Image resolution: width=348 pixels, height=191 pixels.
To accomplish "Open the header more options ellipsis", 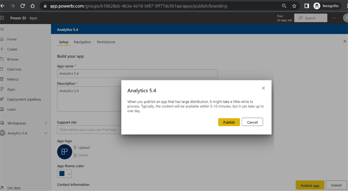I will click(334, 18).
